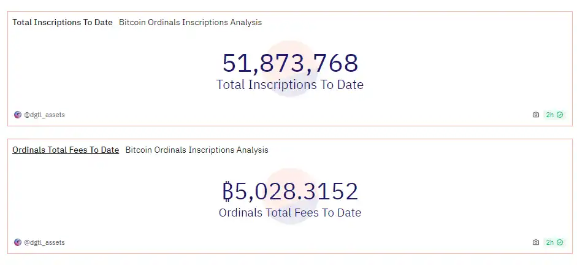Click the camera icon in Total Inscriptions panel
The width and height of the screenshot is (577, 265).
point(536,115)
